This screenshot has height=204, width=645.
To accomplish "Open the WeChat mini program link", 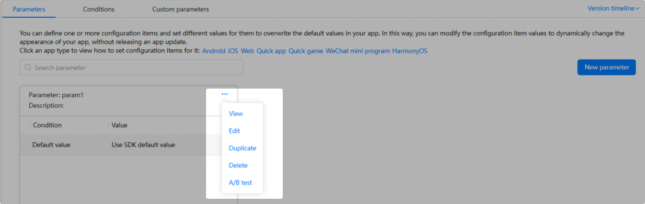I will coord(358,51).
